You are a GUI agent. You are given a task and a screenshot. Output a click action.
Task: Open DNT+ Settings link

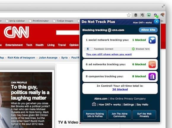pos(128,105)
